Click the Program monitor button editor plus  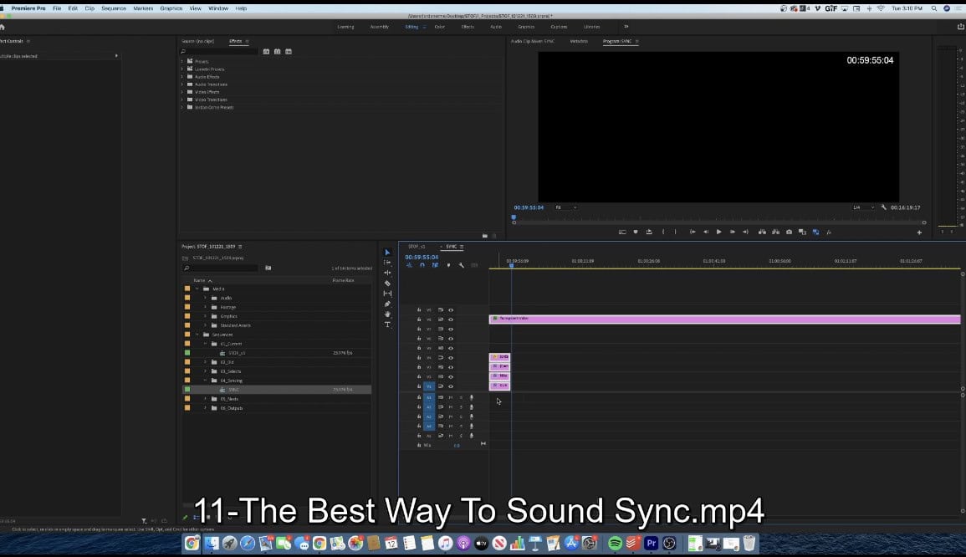[919, 233]
